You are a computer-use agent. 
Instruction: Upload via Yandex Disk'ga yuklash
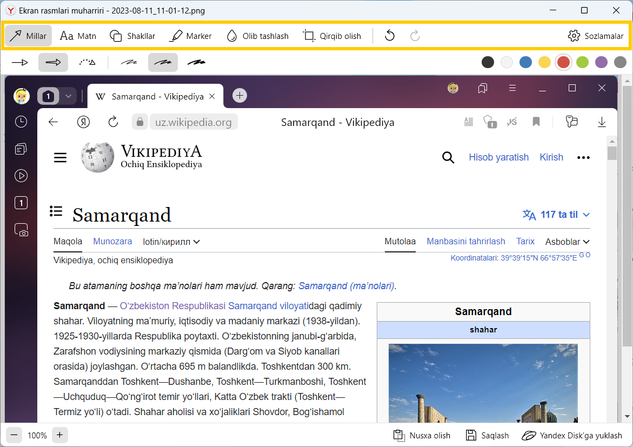572,436
